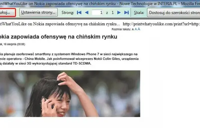Click the Rozmiar tekstu label
The height and width of the screenshot is (128, 200).
pos(121,29)
